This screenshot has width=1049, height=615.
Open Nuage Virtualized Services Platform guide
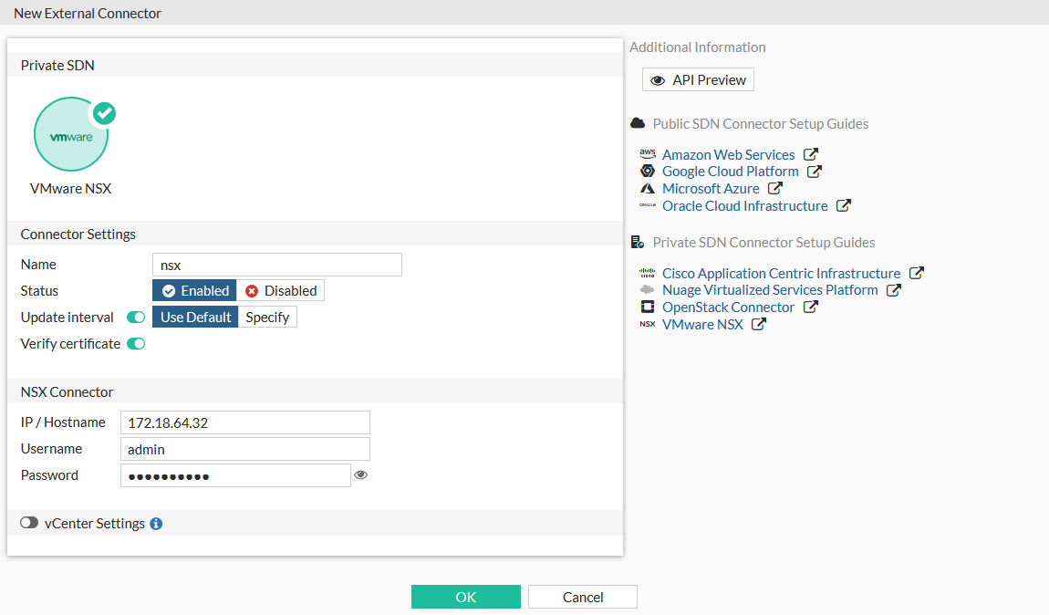770,290
